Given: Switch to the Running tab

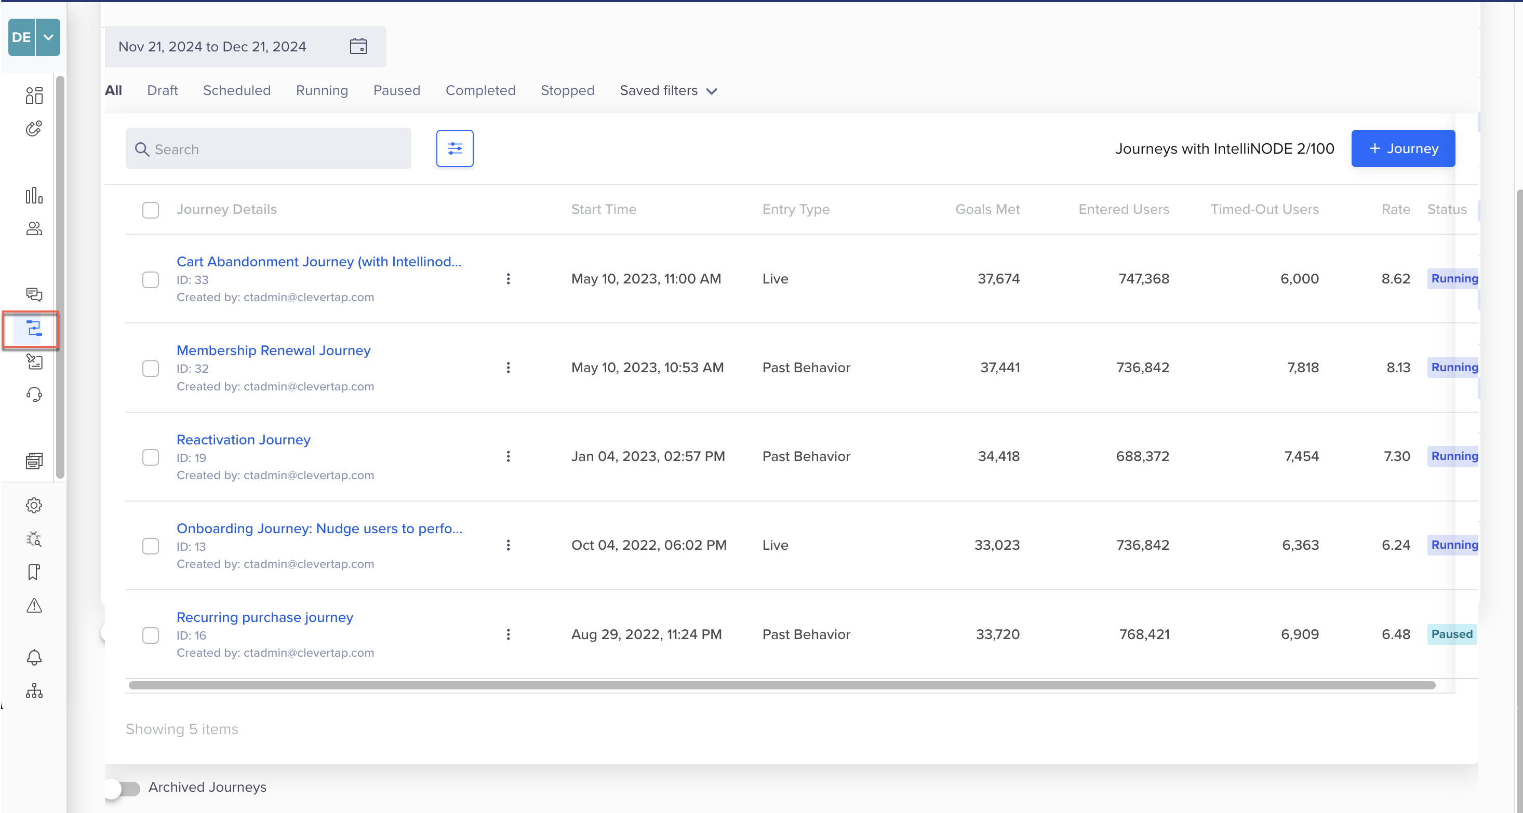Looking at the screenshot, I should point(322,90).
